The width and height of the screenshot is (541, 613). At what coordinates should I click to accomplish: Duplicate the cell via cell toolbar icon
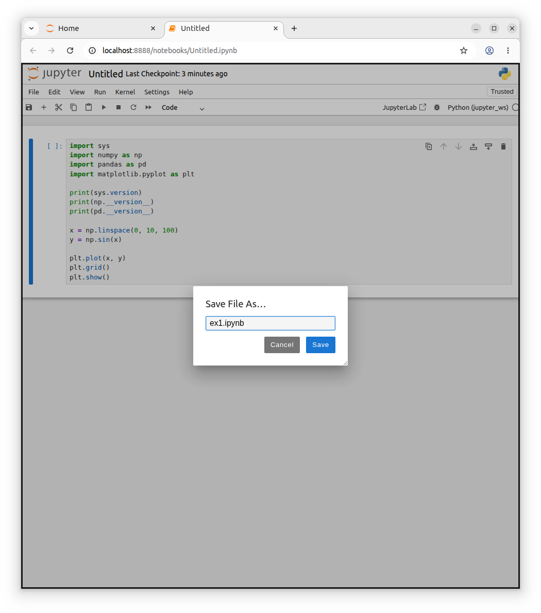pyautogui.click(x=429, y=146)
